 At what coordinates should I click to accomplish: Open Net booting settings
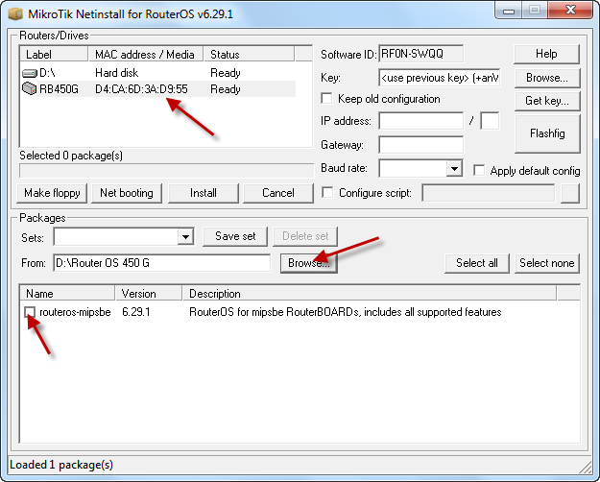point(127,193)
